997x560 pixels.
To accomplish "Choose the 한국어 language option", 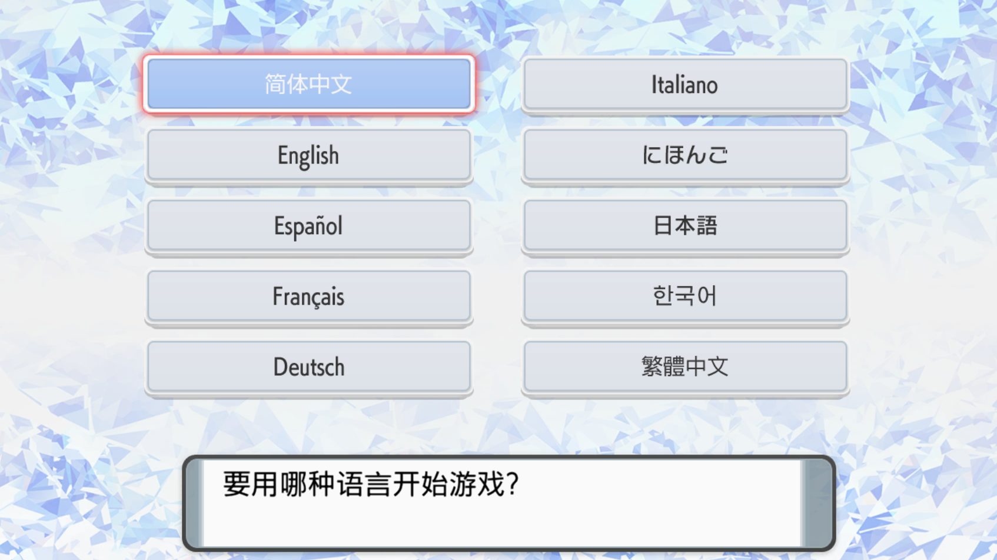I will pos(684,296).
